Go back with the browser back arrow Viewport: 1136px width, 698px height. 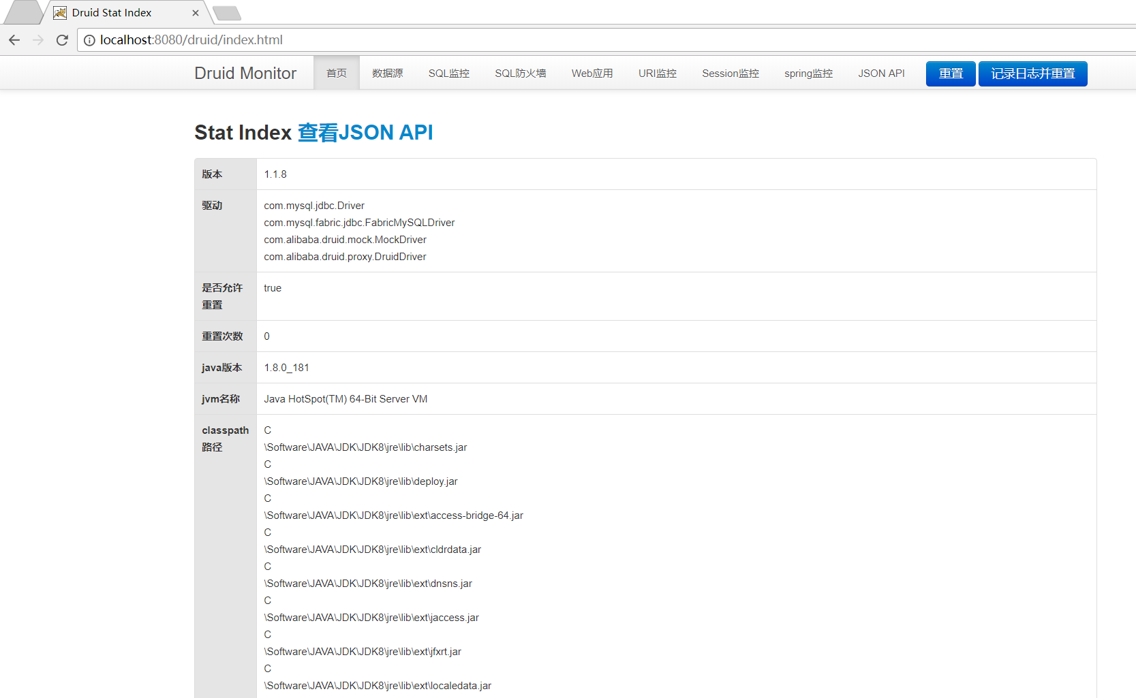click(x=14, y=40)
